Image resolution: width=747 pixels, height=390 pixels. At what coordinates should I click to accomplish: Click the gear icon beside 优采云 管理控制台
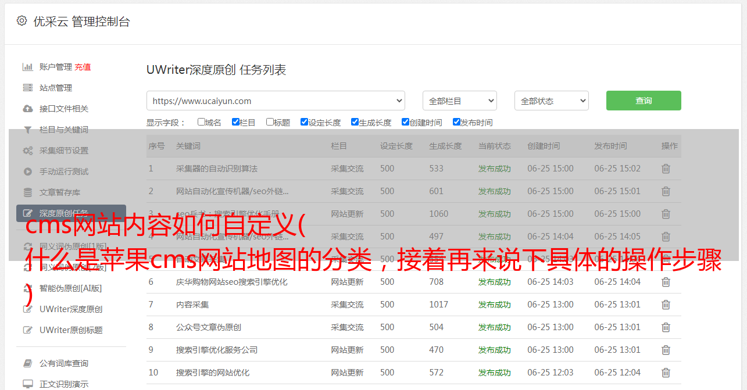point(22,21)
